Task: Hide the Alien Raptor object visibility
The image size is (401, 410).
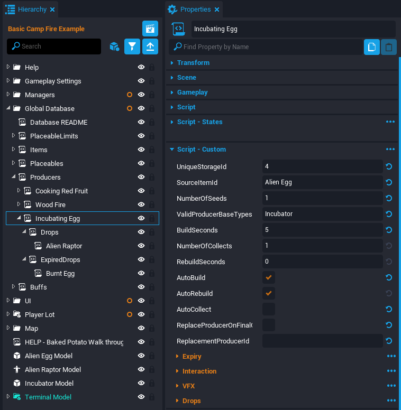Action: pos(141,246)
